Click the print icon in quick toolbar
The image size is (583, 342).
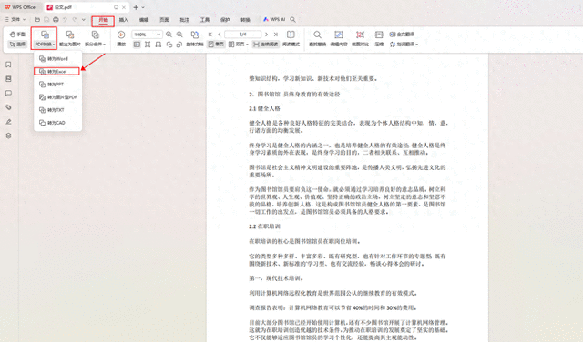pyautogui.click(x=56, y=20)
